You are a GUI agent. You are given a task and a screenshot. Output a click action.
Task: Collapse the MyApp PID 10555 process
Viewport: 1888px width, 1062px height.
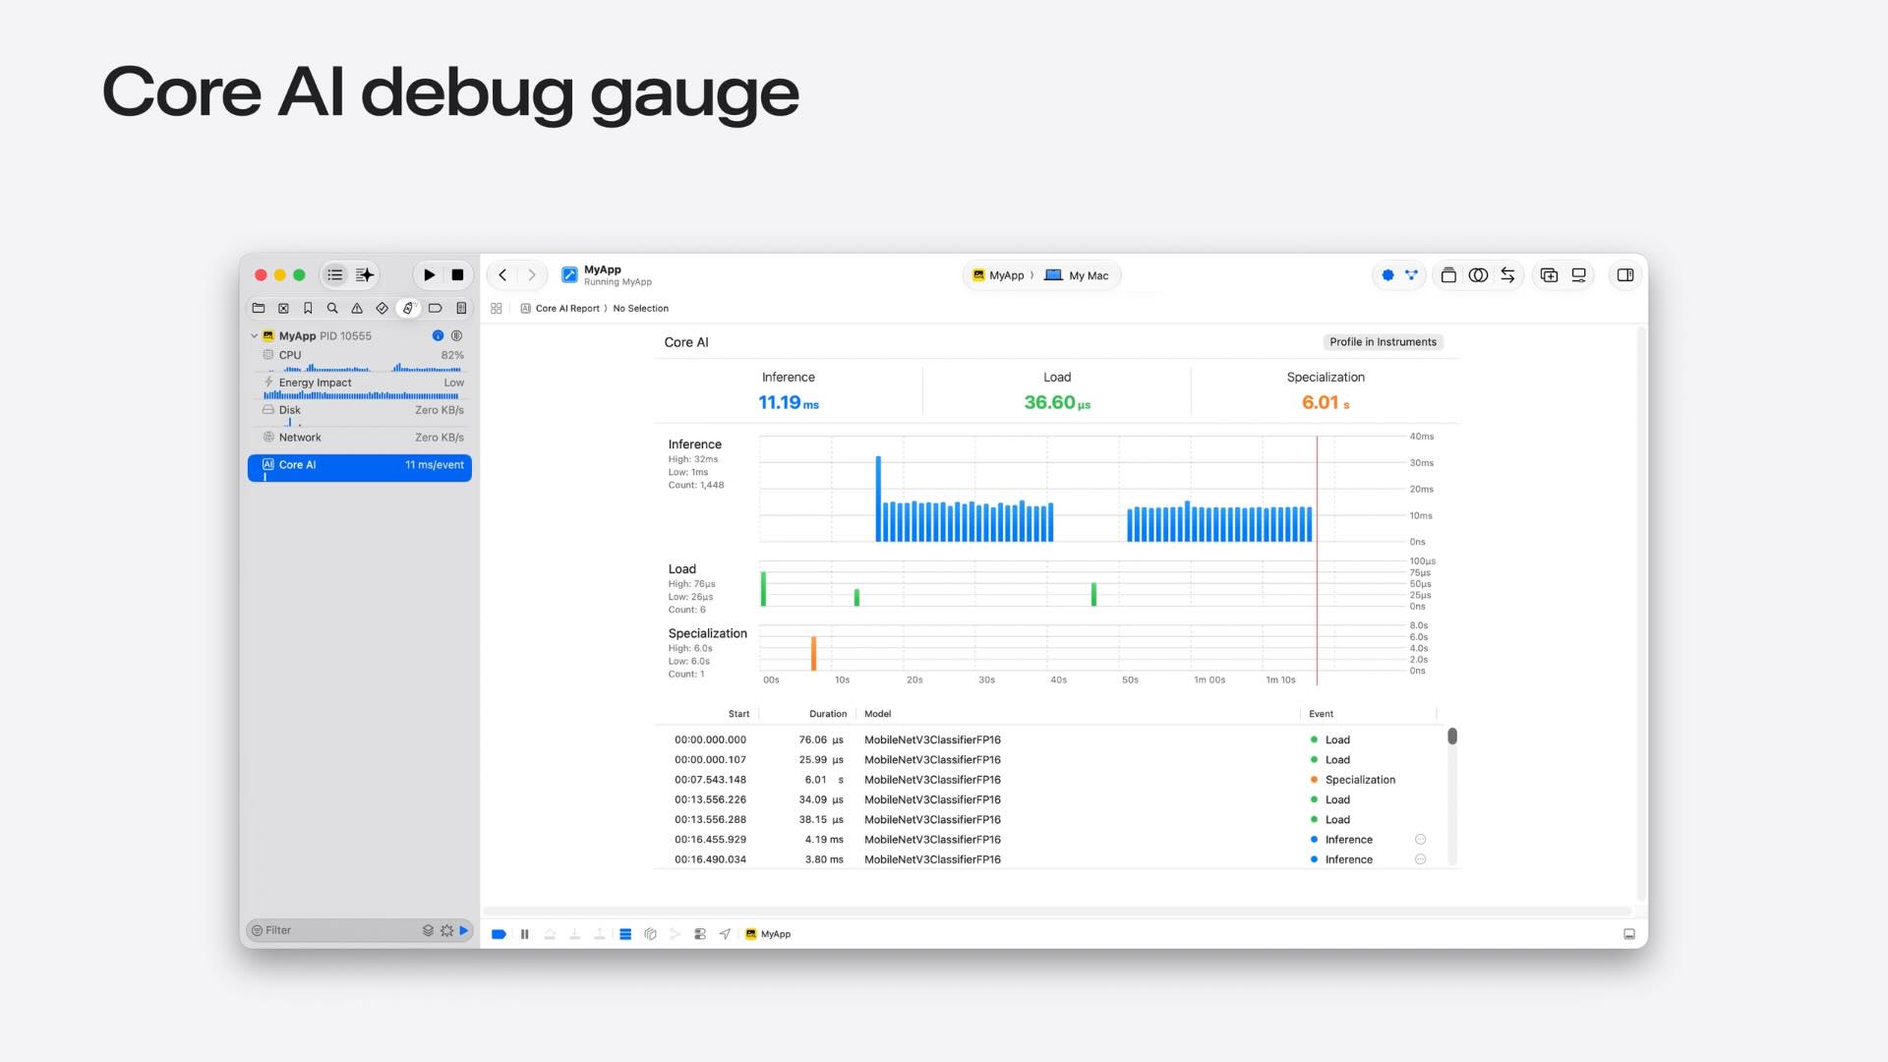click(x=254, y=336)
